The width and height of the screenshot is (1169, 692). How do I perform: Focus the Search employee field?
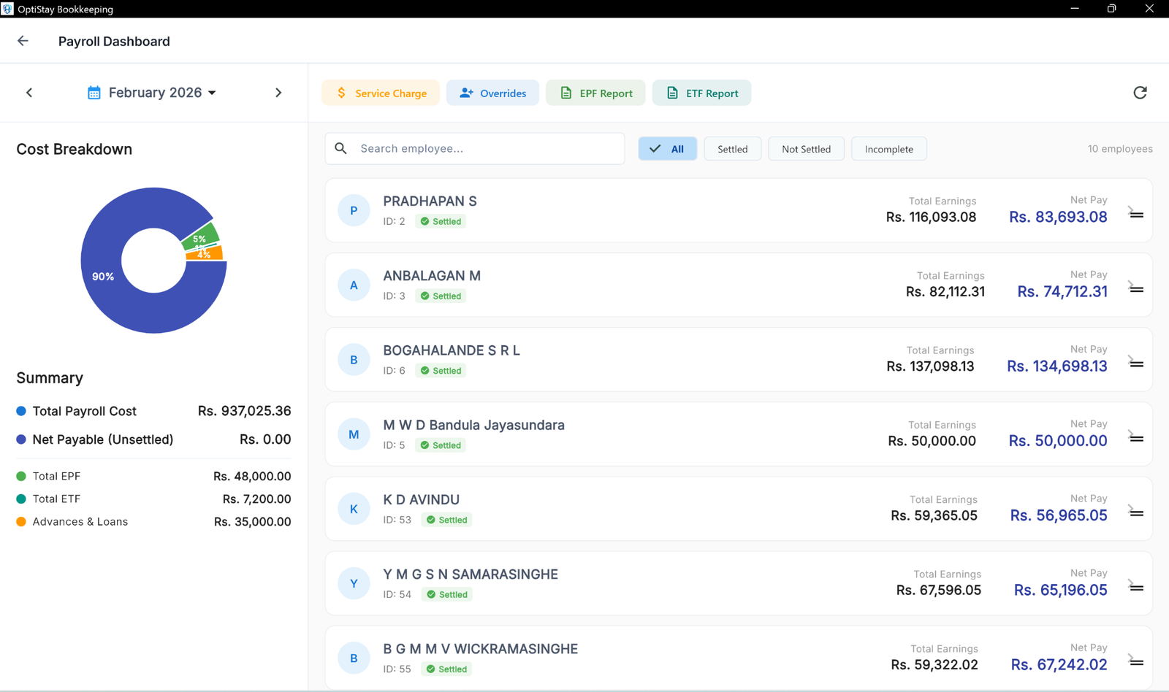[475, 148]
